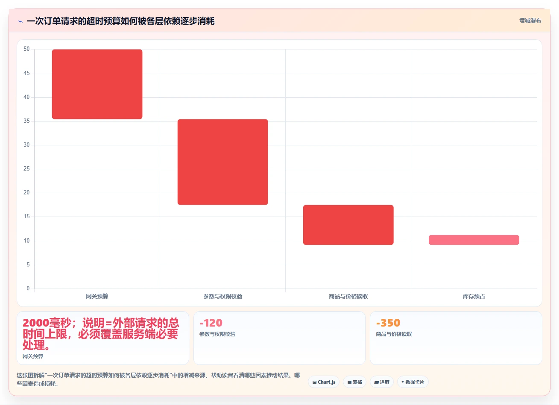
Task: Select the 商品与价格读取 red bar
Action: (348, 225)
